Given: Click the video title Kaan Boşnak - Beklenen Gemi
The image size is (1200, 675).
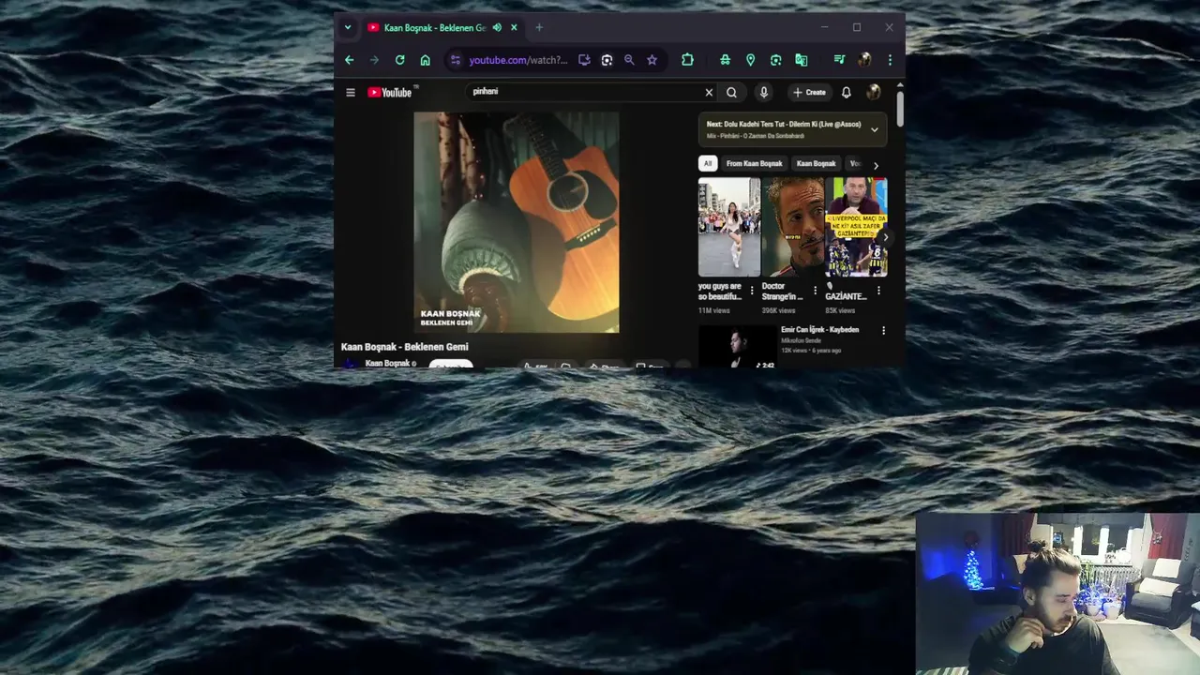Looking at the screenshot, I should click(x=404, y=347).
